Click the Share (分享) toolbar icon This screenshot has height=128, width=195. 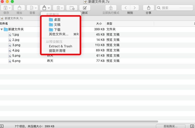149,8
